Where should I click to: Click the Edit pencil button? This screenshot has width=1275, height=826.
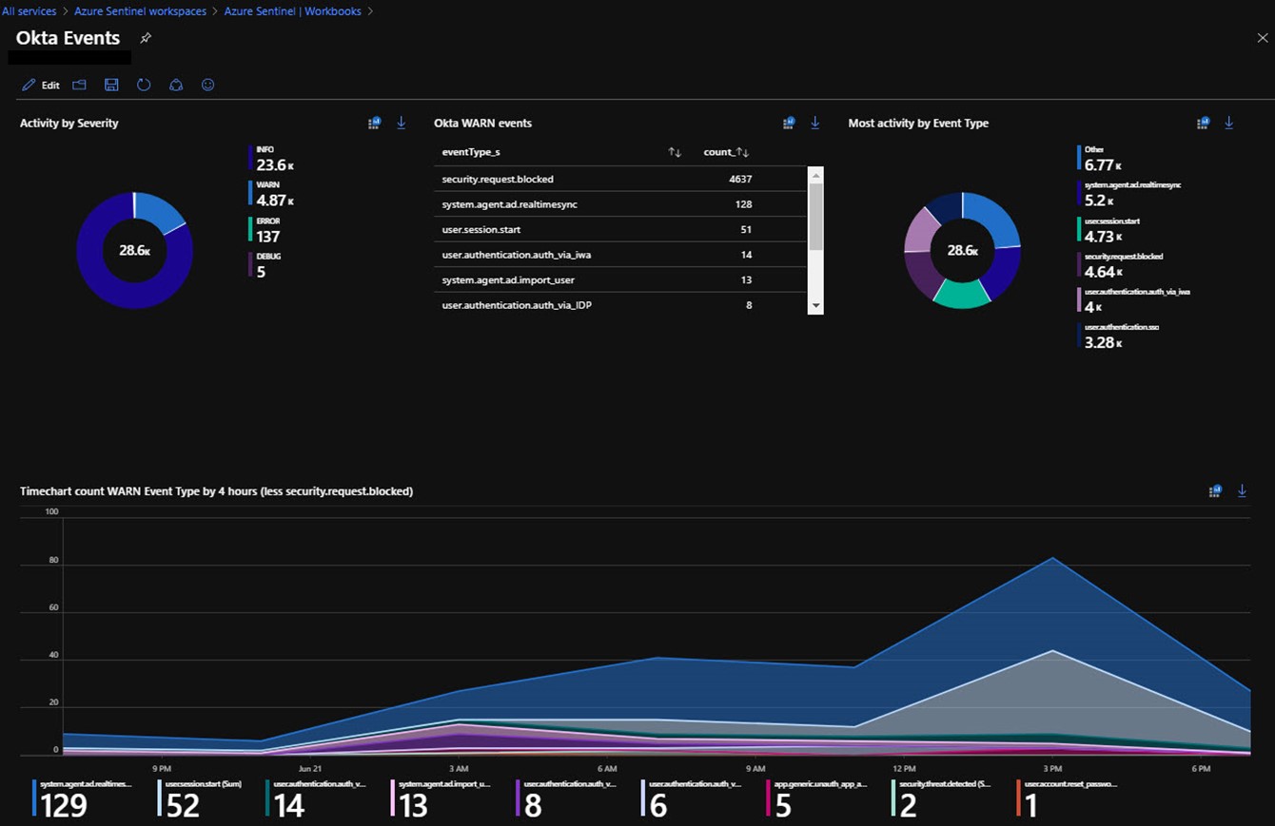click(41, 86)
